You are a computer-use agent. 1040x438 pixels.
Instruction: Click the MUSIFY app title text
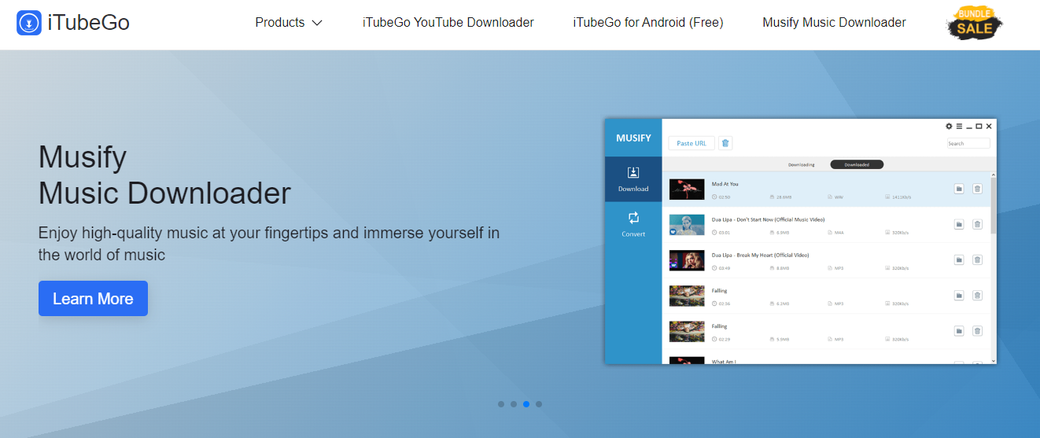pyautogui.click(x=633, y=138)
